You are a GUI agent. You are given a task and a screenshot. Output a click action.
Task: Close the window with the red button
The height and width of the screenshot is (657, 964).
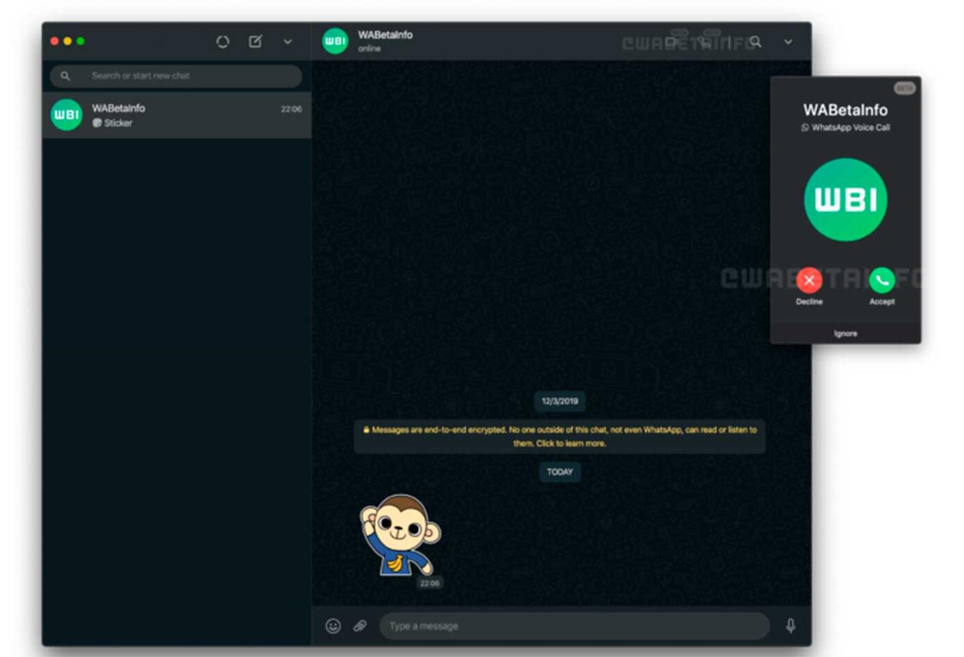pyautogui.click(x=55, y=42)
